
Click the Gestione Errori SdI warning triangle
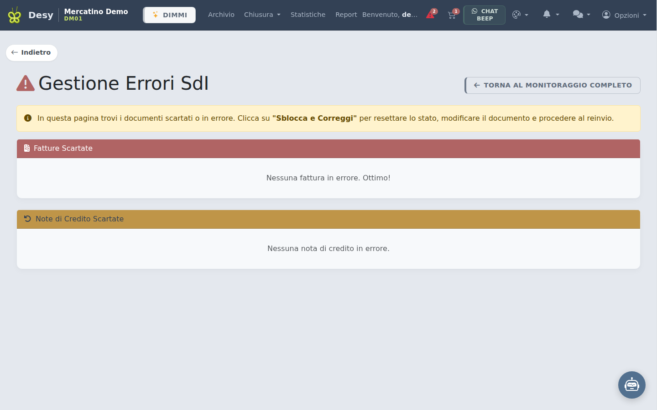(x=26, y=83)
